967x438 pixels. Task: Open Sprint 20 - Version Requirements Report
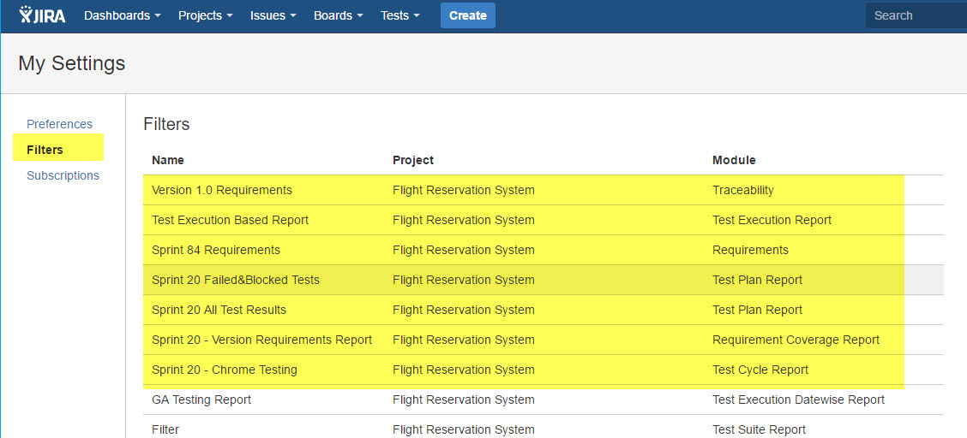pyautogui.click(x=261, y=340)
